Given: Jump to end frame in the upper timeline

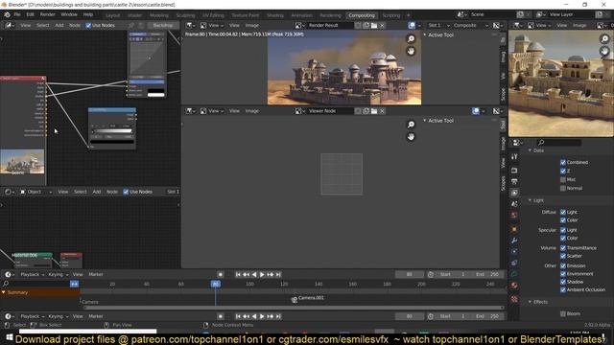Looking at the screenshot, I should 278,275.
